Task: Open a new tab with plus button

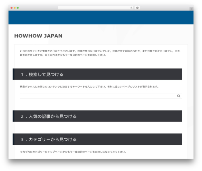Action: click(191, 9)
